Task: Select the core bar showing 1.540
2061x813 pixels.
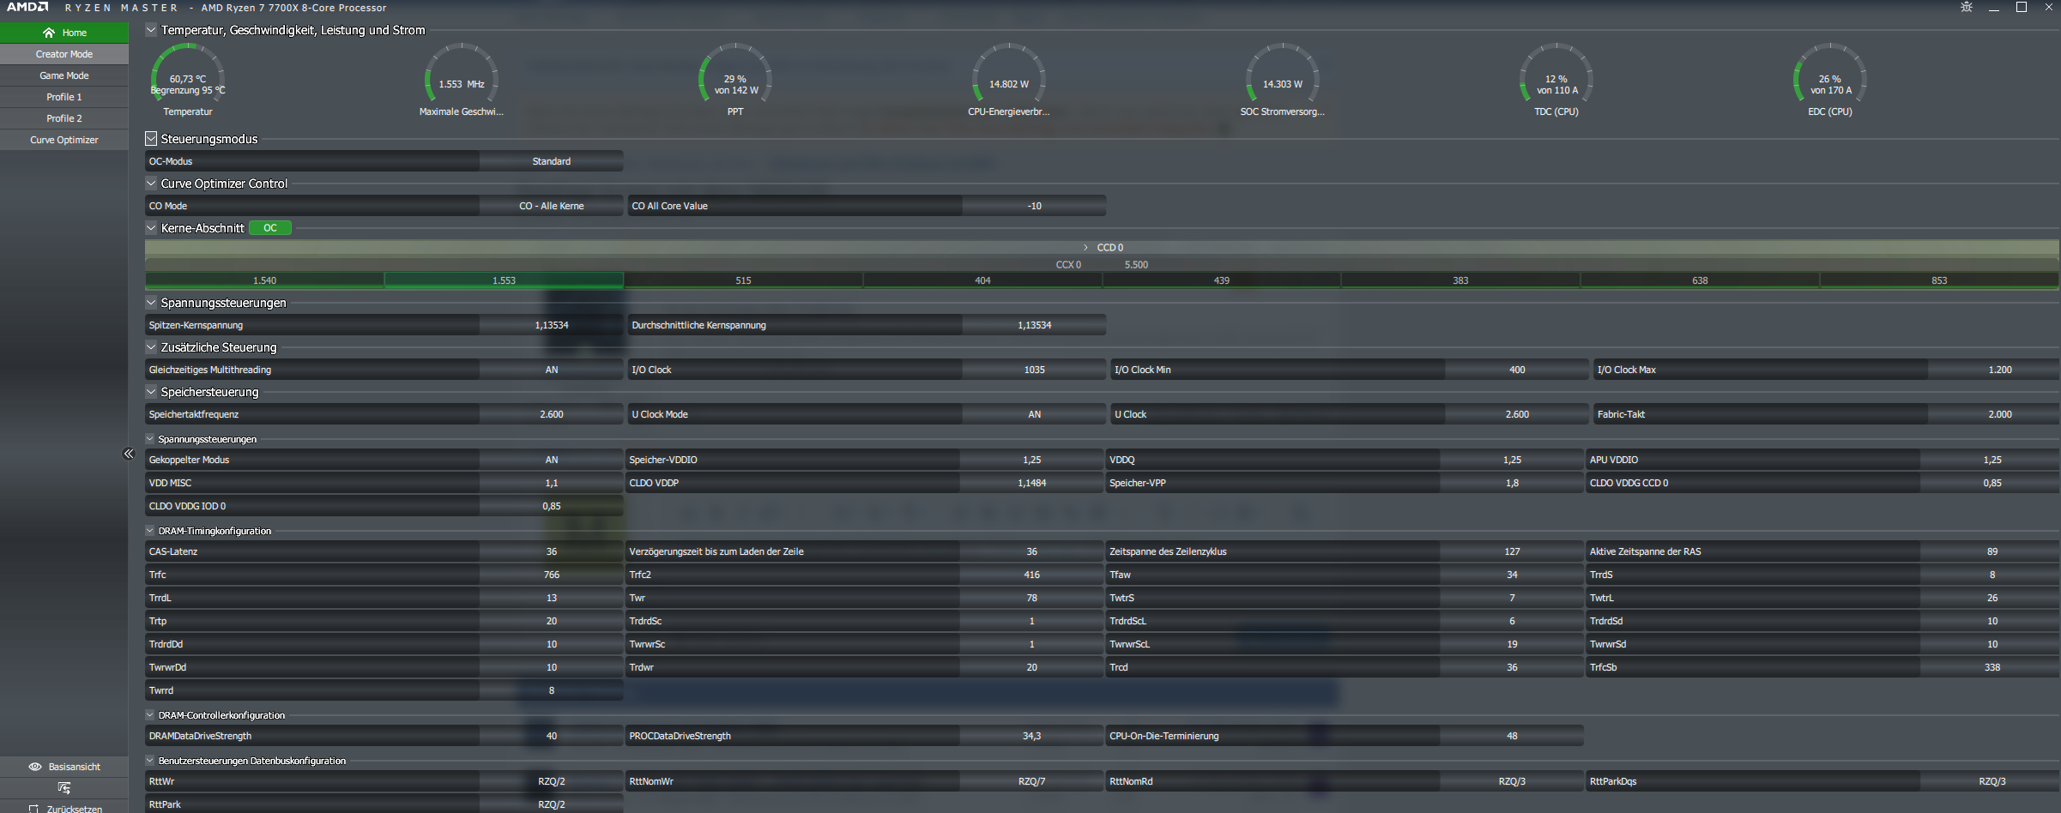Action: [264, 280]
